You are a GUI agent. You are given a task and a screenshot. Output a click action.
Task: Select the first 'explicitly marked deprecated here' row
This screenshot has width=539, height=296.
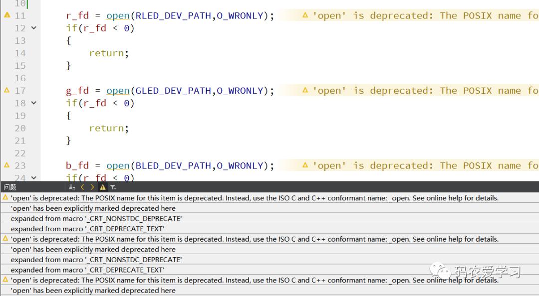tap(269, 208)
